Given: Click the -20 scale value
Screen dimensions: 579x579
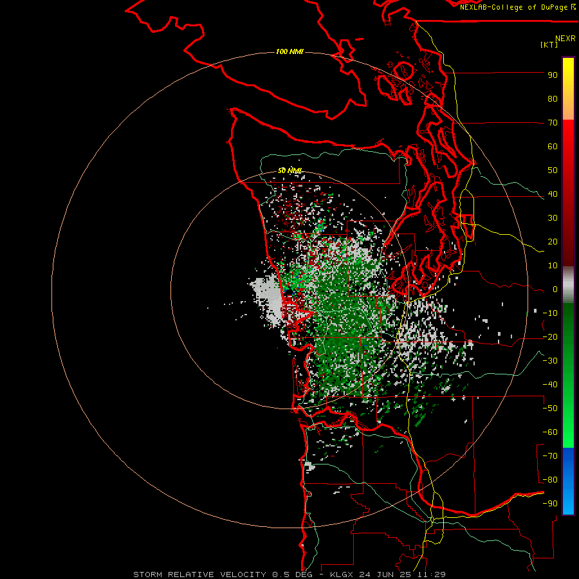Looking at the screenshot, I should click(x=550, y=337).
